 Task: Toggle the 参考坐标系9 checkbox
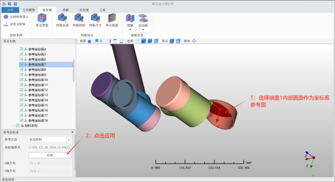point(21,75)
